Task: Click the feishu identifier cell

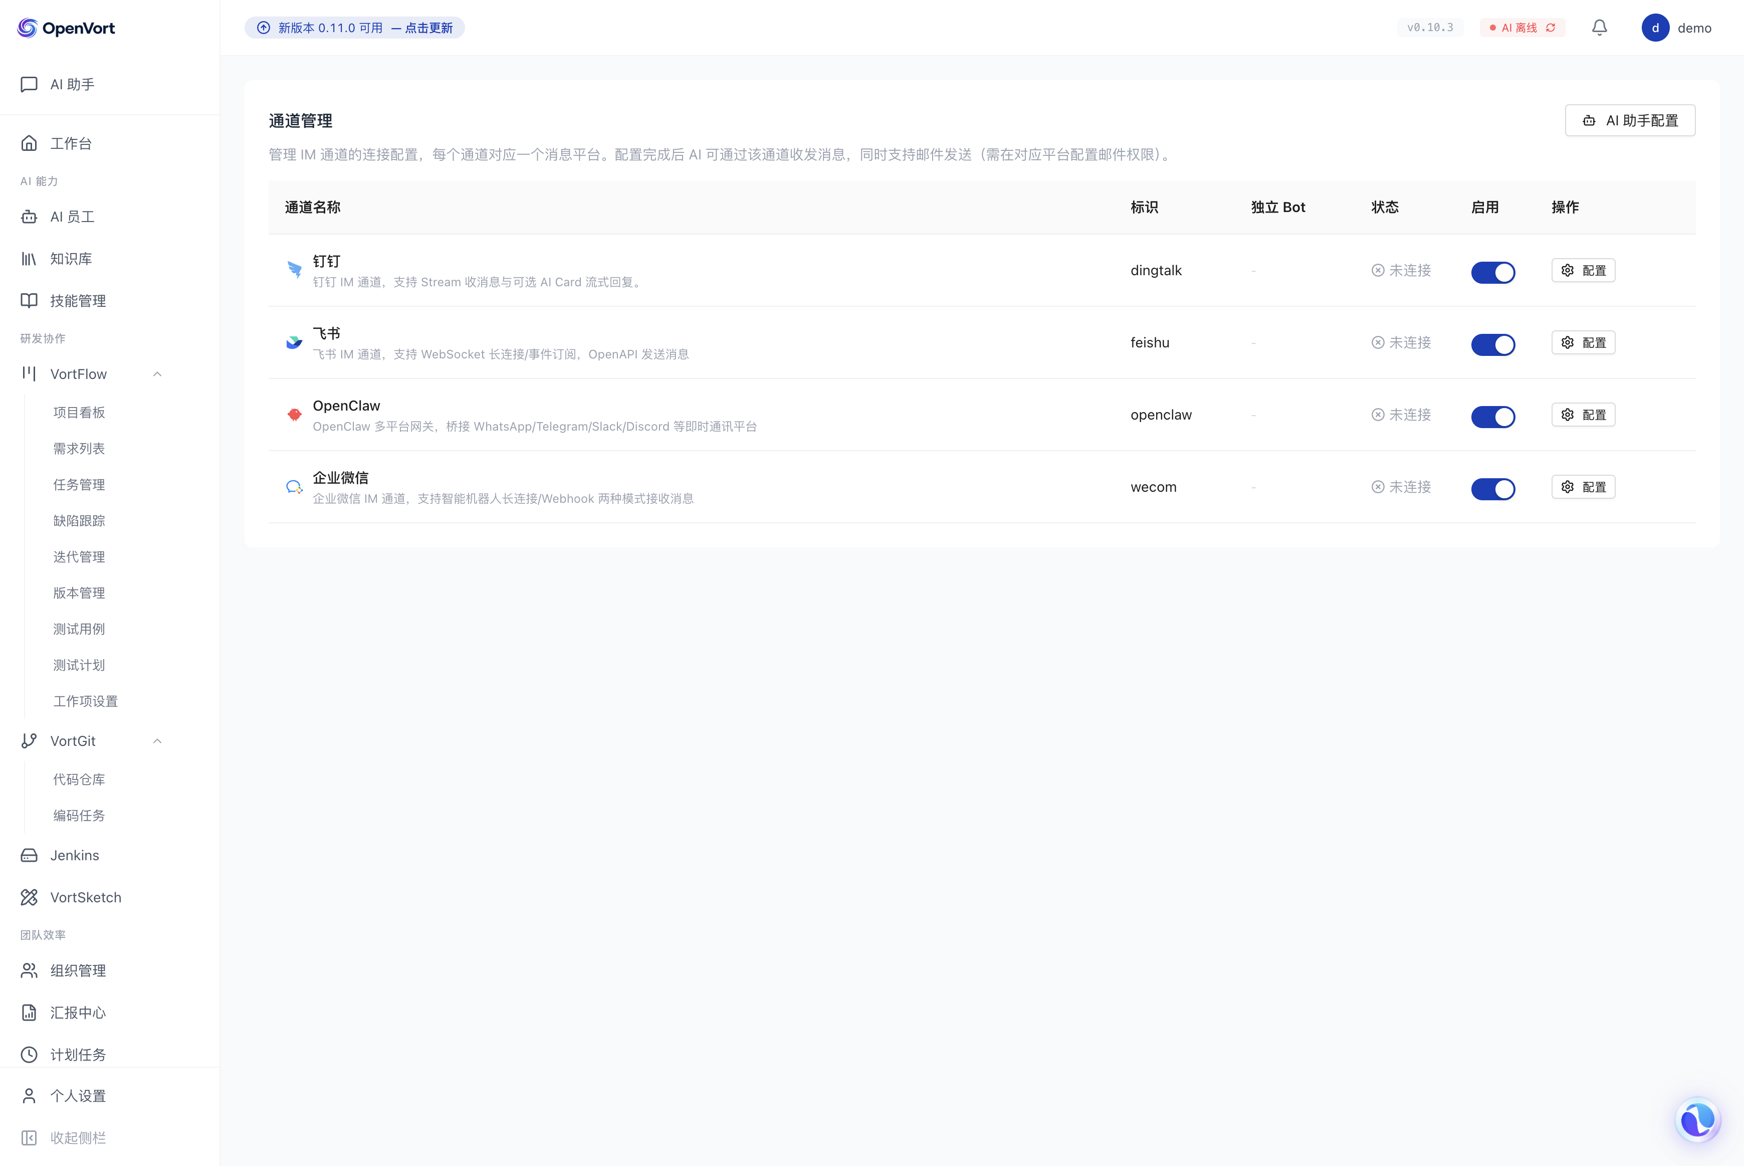Action: pos(1149,342)
